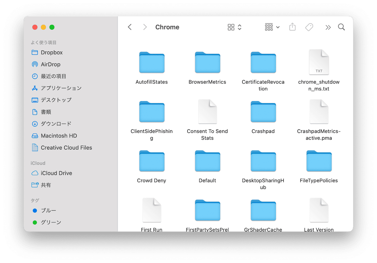The height and width of the screenshot is (263, 377).
Task: Select the Crashpad folder icon
Action: point(263,112)
